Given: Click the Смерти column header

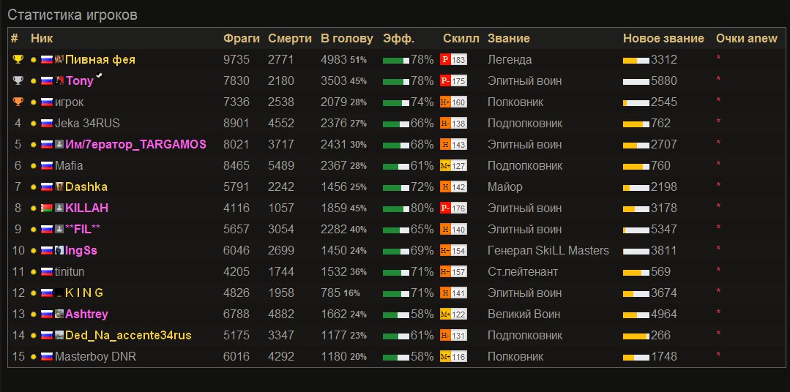Looking at the screenshot, I should point(289,39).
